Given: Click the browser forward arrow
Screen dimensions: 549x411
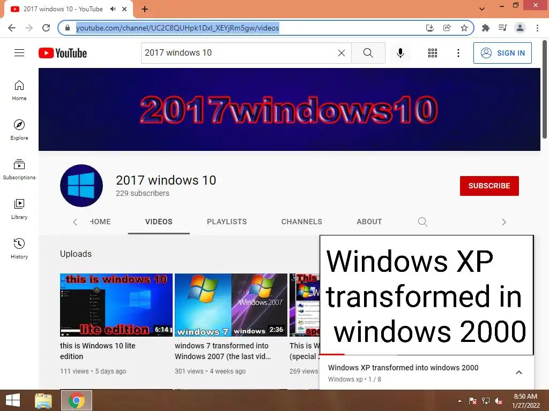Looking at the screenshot, I should [x=29, y=28].
